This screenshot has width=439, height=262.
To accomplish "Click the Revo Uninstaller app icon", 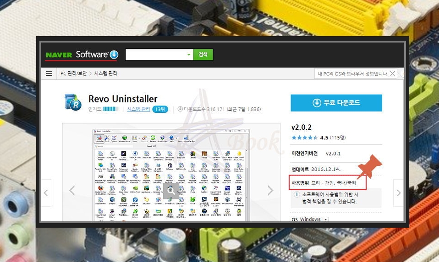I will tap(73, 102).
